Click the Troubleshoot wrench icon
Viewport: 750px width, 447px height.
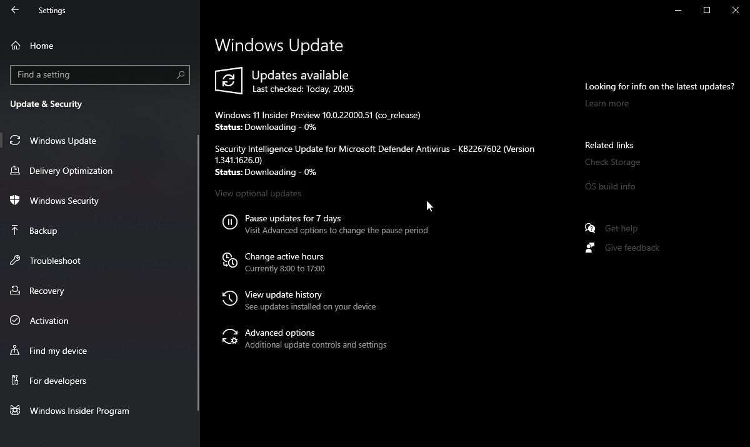point(16,261)
